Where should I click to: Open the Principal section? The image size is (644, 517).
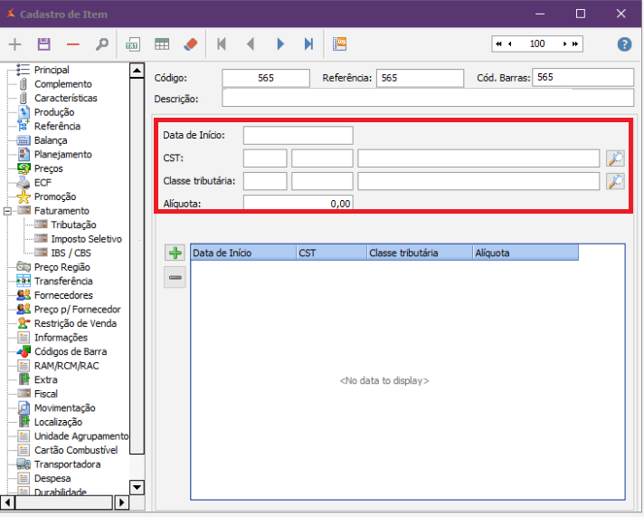52,70
